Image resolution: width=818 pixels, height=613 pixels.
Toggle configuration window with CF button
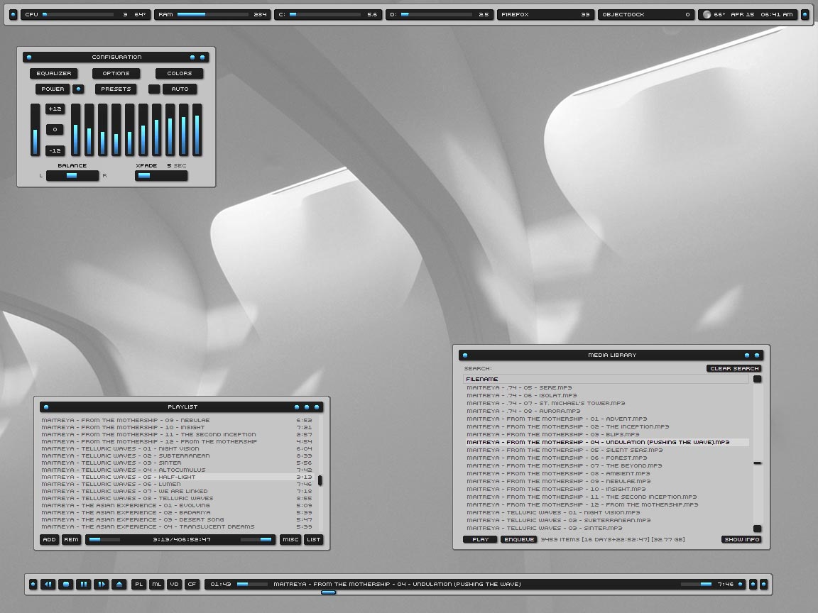192,584
